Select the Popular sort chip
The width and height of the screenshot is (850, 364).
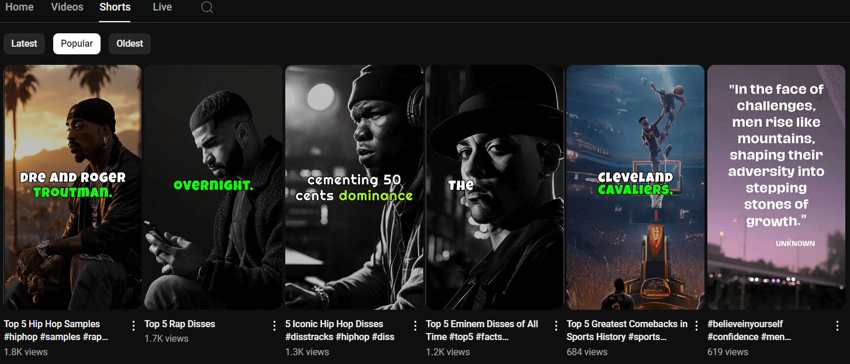[x=77, y=44]
